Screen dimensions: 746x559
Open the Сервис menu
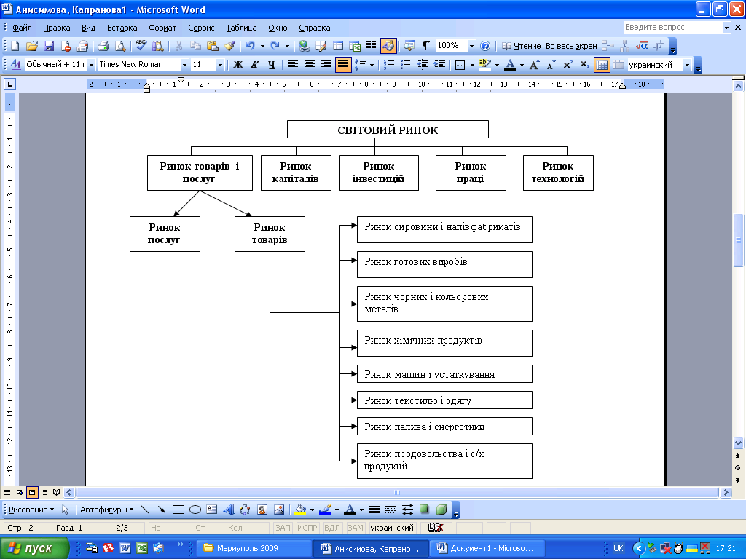click(x=201, y=28)
